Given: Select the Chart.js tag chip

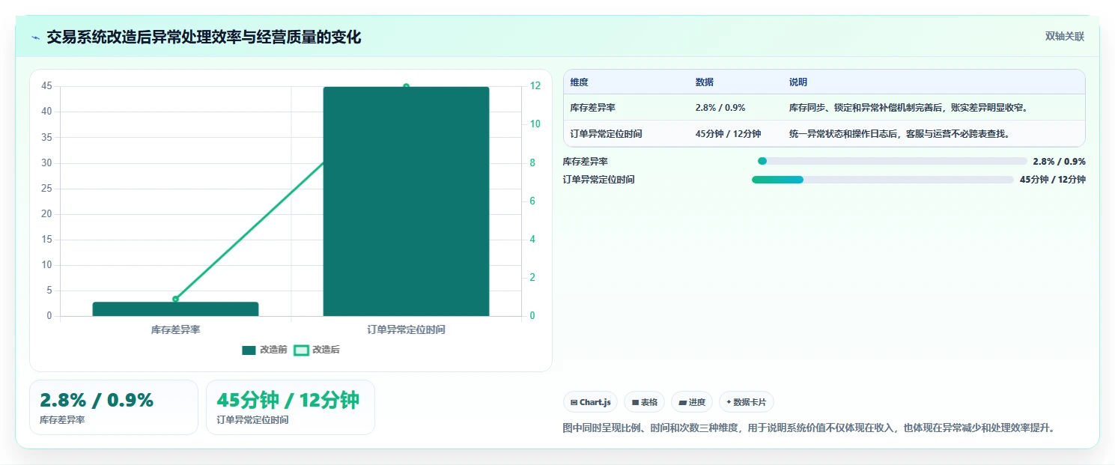Looking at the screenshot, I should pyautogui.click(x=590, y=402).
